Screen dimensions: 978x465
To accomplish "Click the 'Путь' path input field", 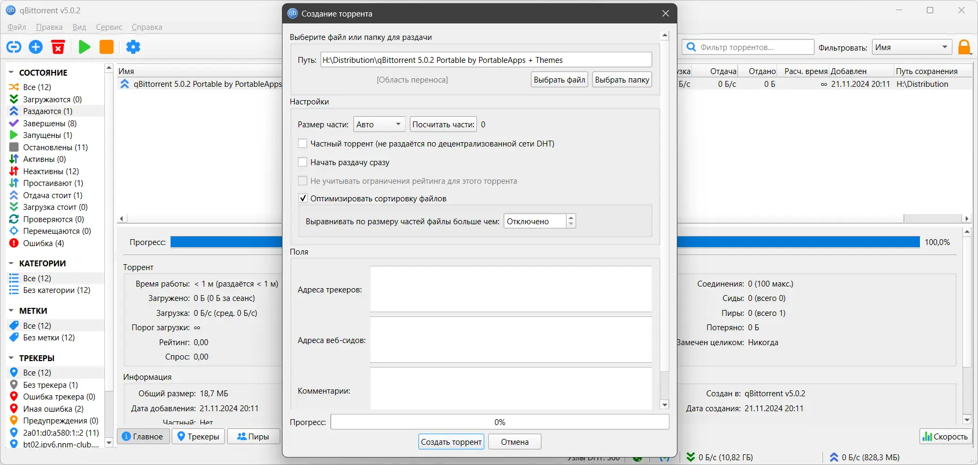I will click(486, 60).
